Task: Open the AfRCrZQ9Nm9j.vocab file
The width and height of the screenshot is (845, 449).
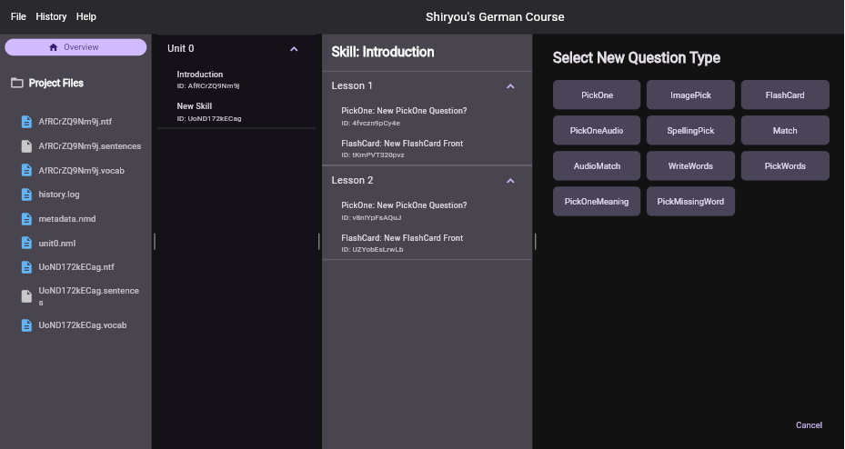Action: (81, 171)
